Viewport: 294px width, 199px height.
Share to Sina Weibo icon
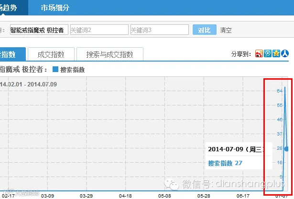pyautogui.click(x=259, y=54)
